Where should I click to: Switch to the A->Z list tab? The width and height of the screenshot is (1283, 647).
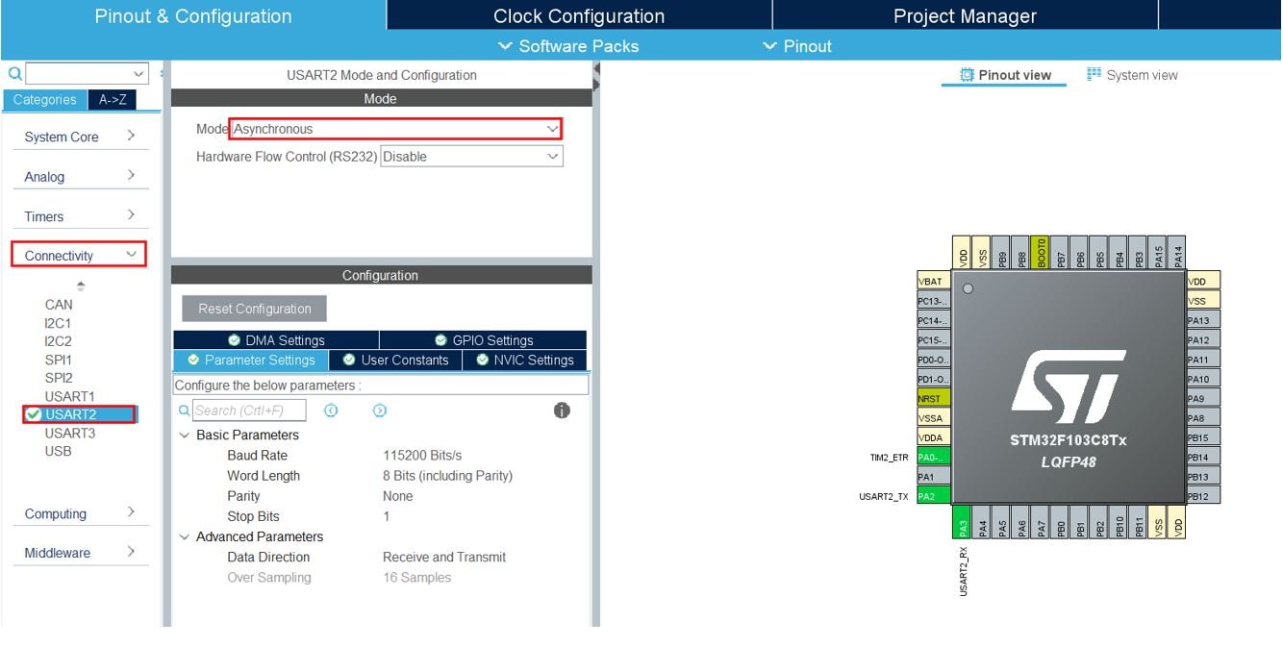click(113, 100)
